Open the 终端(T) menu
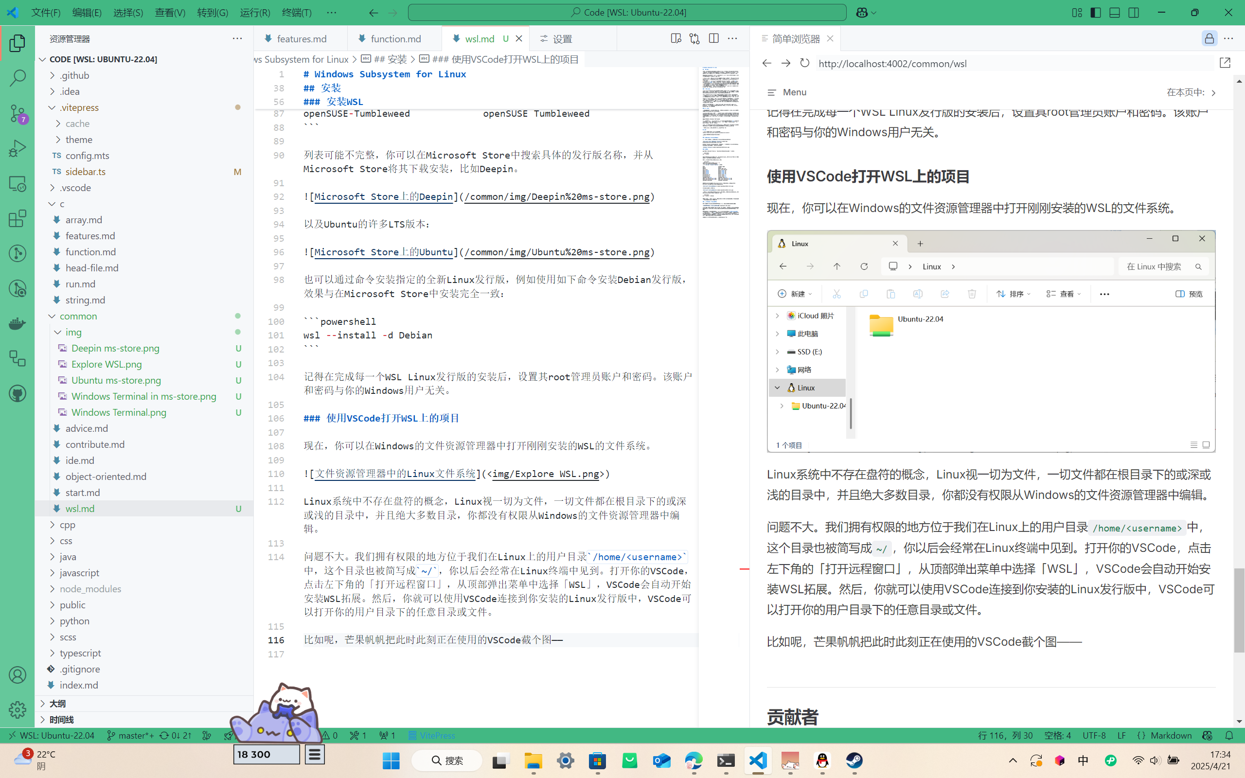 coord(297,12)
